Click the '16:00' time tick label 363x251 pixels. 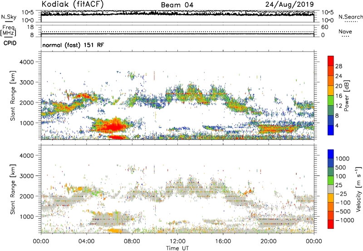click(x=223, y=241)
